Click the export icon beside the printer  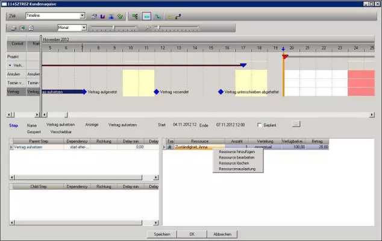pos(22,28)
